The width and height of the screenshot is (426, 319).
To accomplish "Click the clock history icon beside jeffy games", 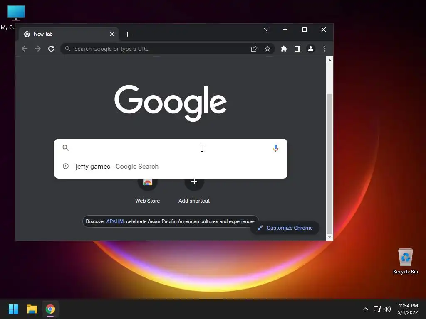I will point(65,166).
